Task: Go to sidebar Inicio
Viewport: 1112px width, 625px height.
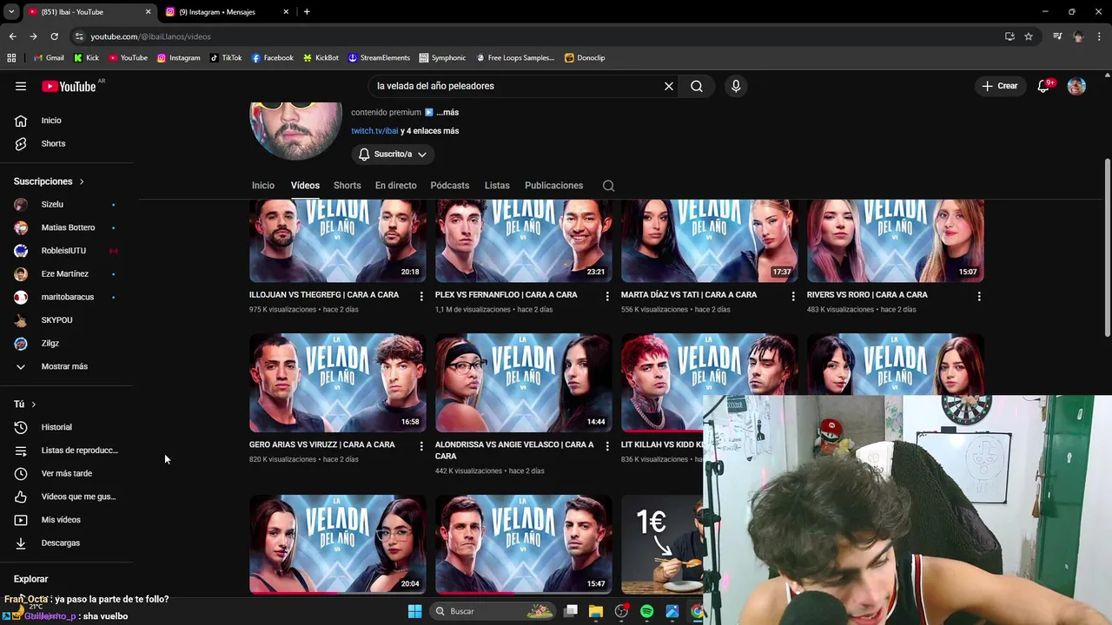Action: point(50,121)
